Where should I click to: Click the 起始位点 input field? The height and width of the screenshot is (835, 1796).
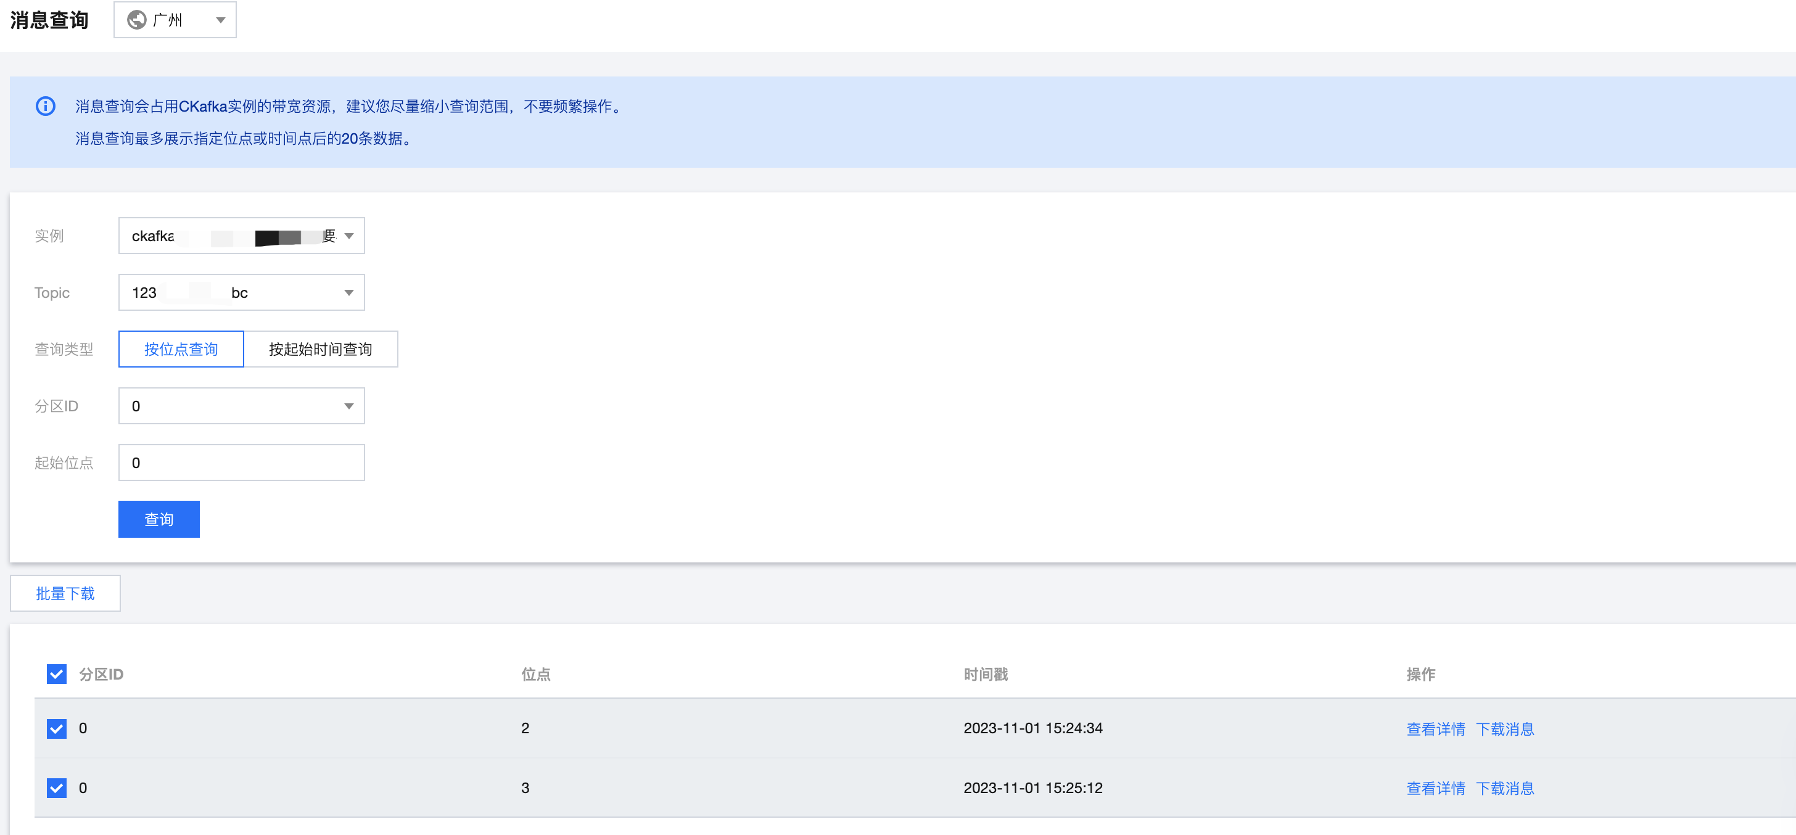pos(241,462)
